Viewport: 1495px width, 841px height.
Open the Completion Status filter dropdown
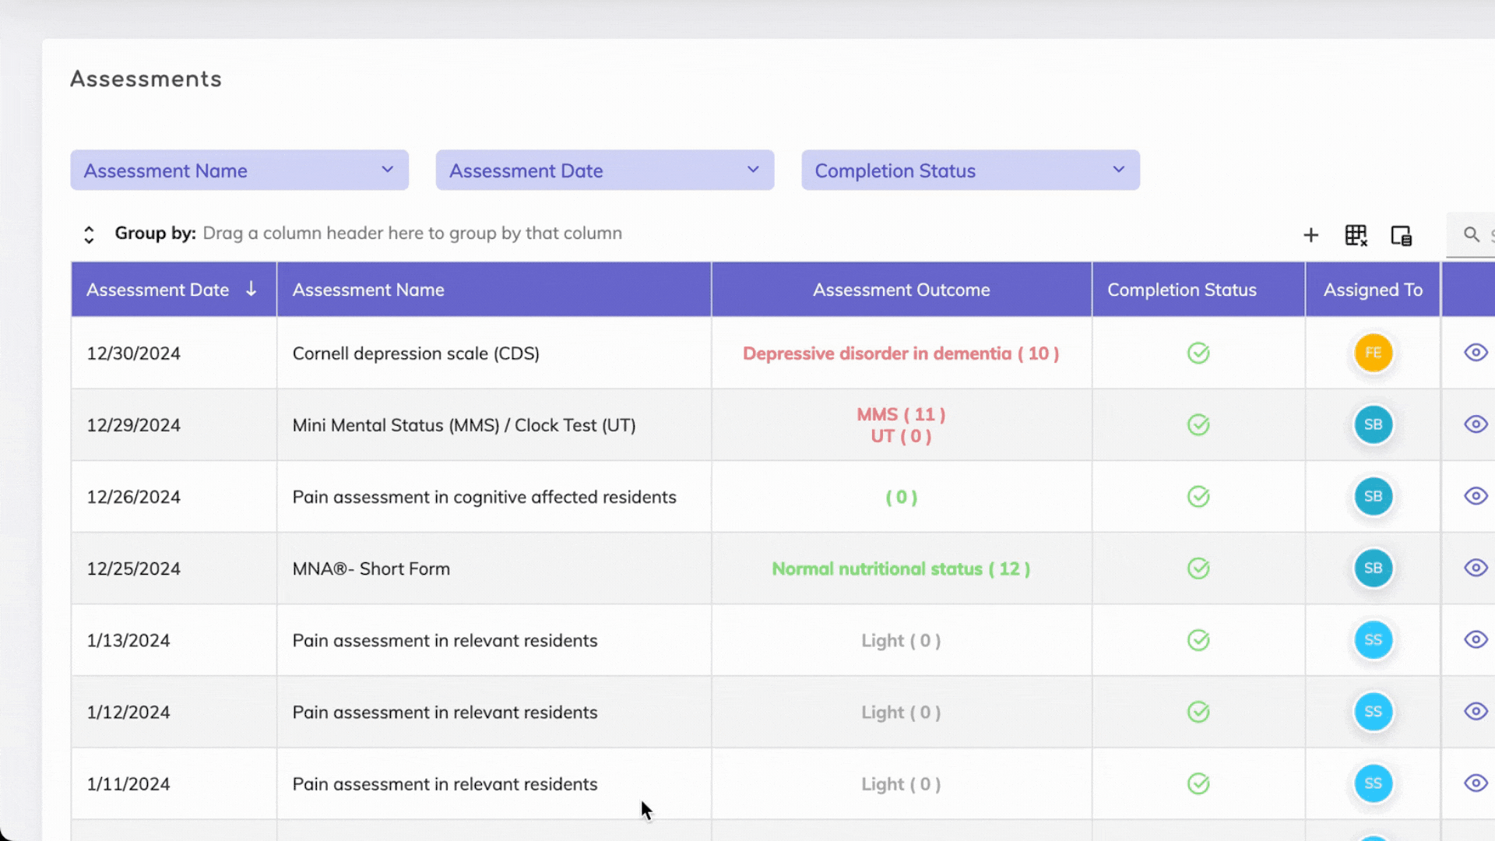(970, 171)
